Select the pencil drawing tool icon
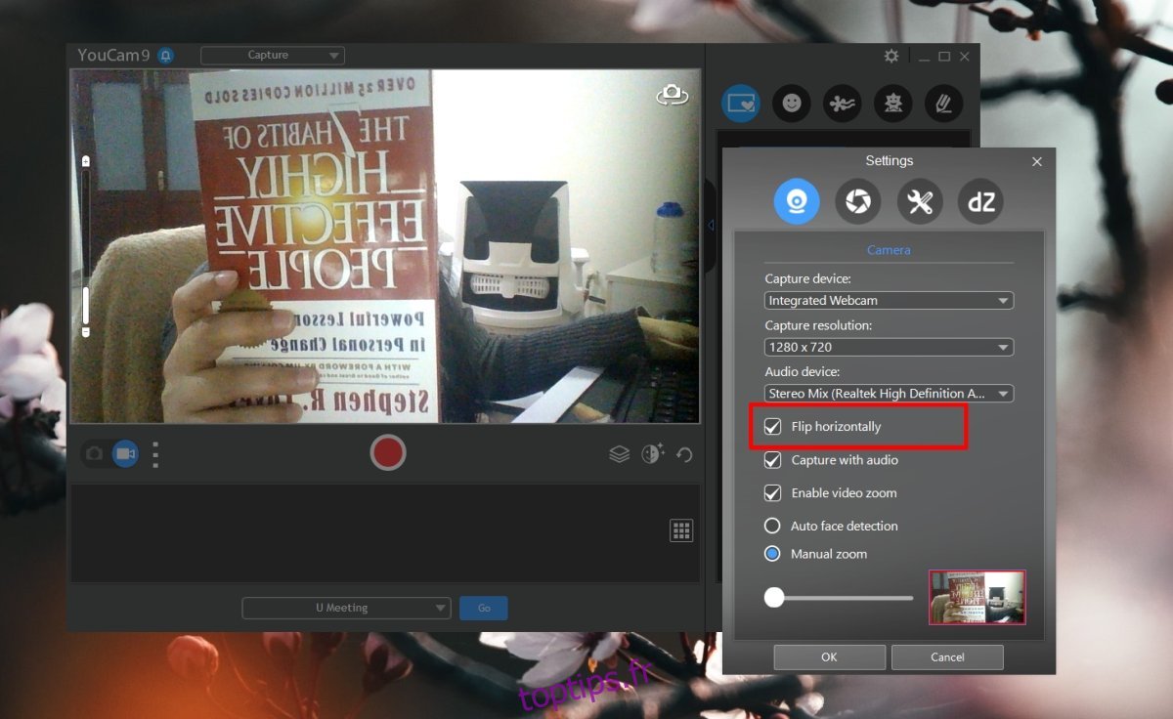The image size is (1173, 719). tap(943, 103)
